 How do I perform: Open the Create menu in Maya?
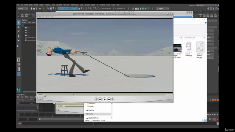click(26, 5)
